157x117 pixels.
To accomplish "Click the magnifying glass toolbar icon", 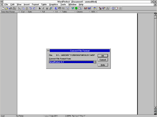I will 80,8.
